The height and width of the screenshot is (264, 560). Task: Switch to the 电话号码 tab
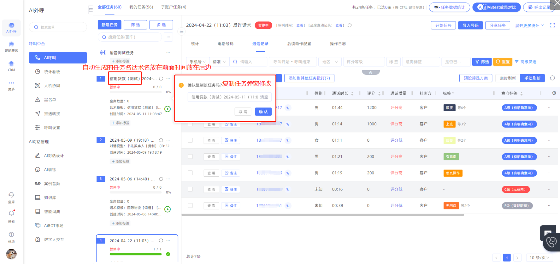pyautogui.click(x=225, y=44)
